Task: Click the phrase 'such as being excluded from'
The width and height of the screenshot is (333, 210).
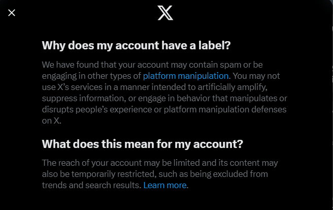Action: 220,174
